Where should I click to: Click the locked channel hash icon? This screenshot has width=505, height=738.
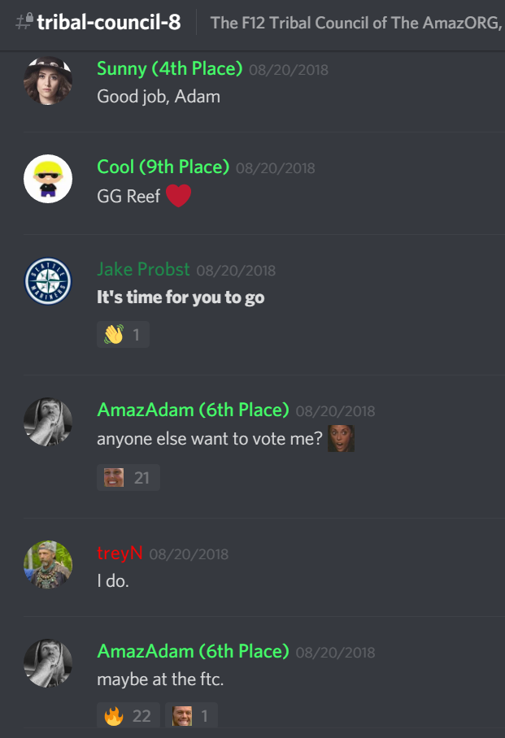24,22
